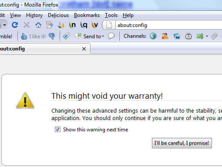
Task: Click the about:config address field
Action: (169, 25)
